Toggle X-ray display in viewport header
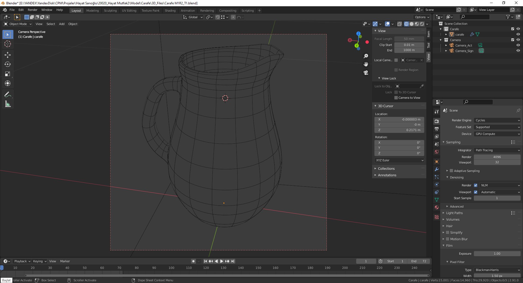The image size is (523, 283). pyautogui.click(x=399, y=24)
